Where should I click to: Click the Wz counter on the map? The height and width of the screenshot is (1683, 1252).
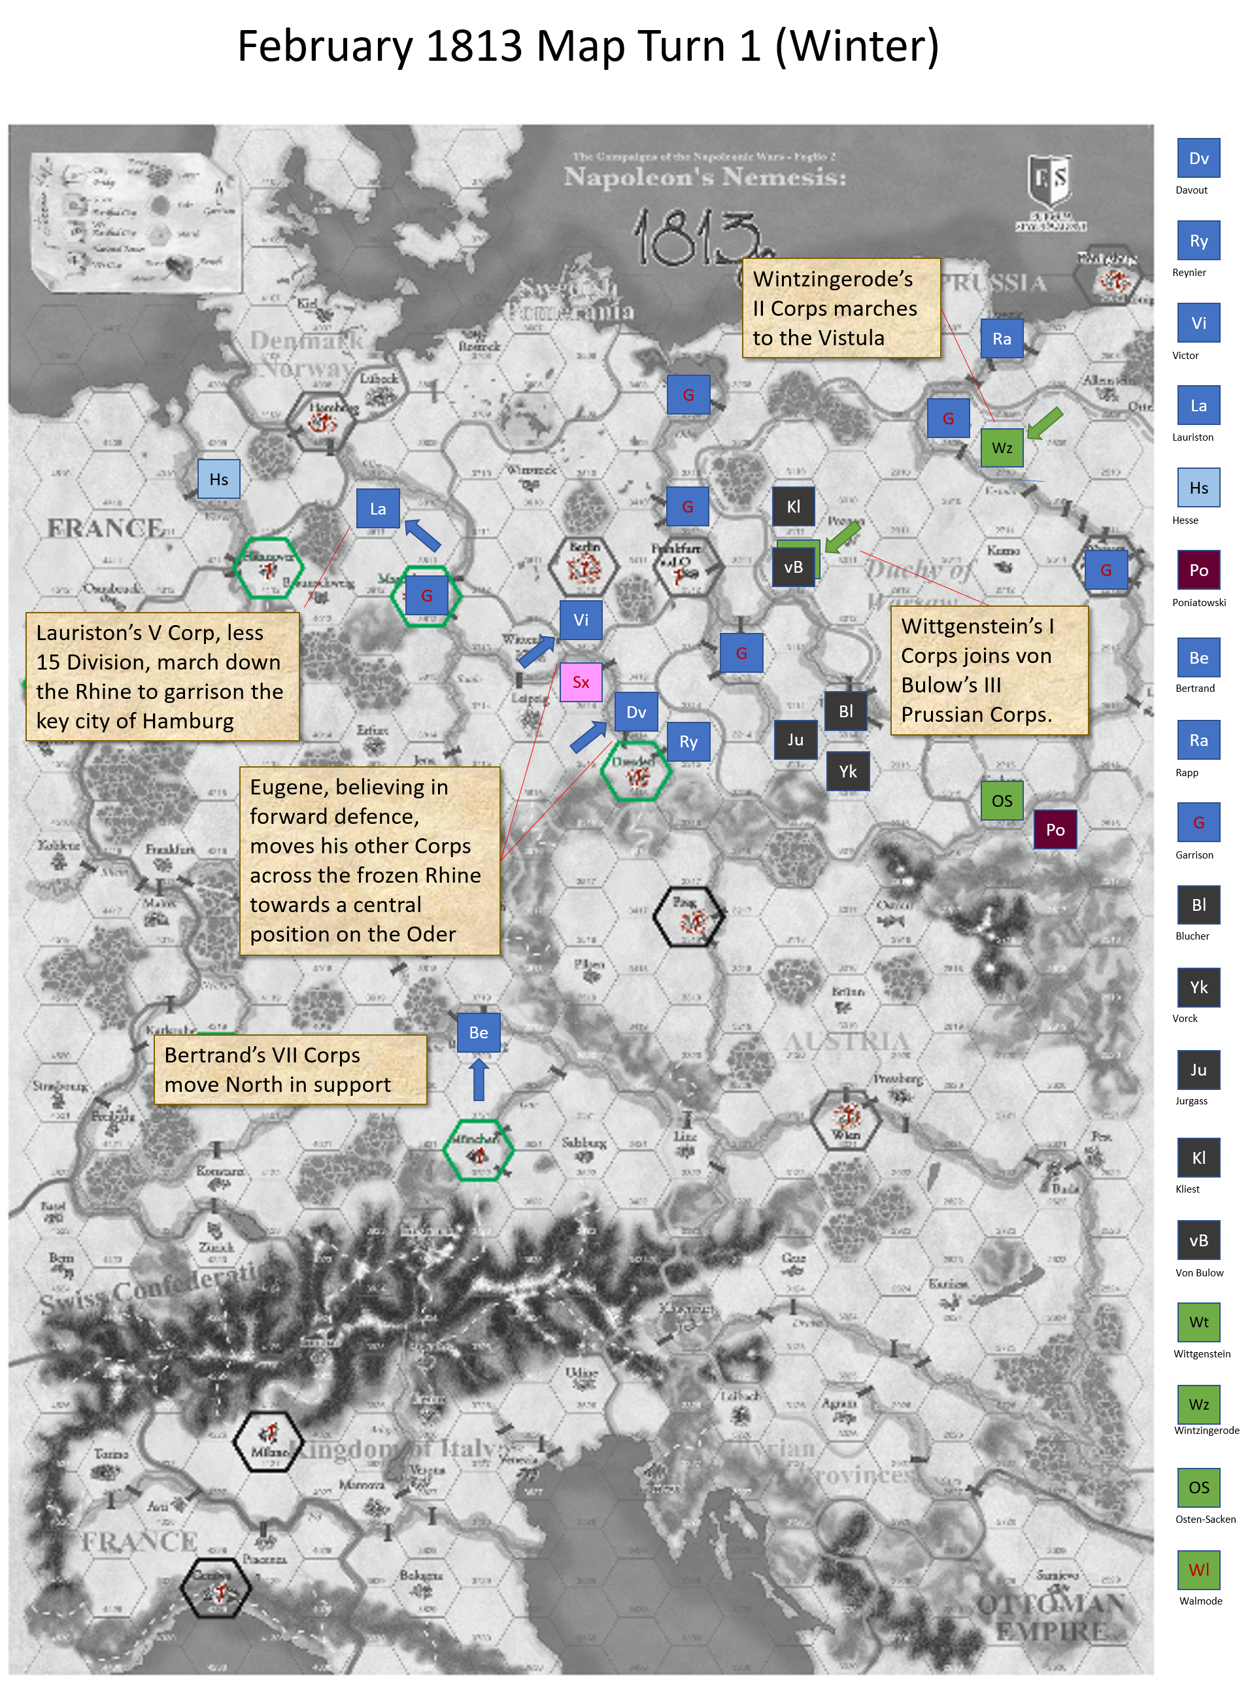1001,447
